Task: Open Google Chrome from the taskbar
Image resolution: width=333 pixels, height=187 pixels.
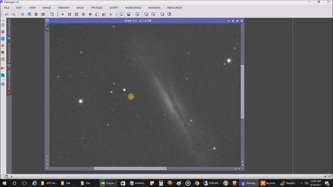Action: (197, 183)
